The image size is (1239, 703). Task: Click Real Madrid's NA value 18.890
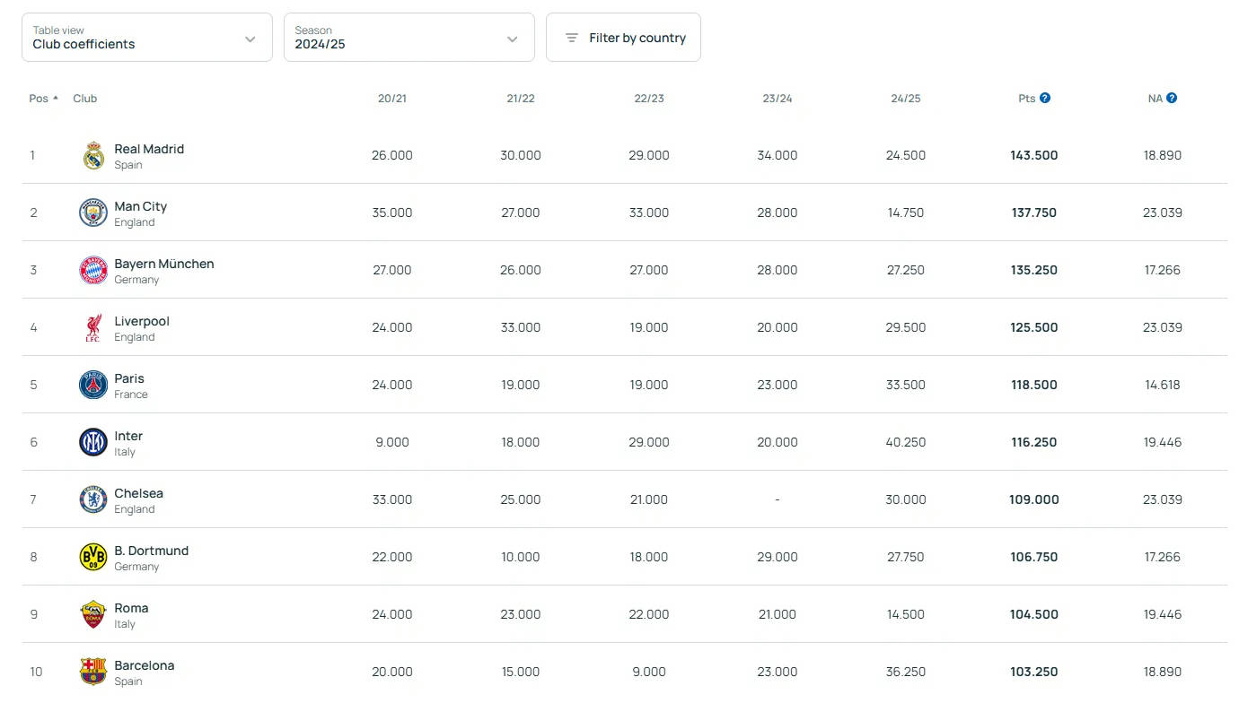point(1163,155)
